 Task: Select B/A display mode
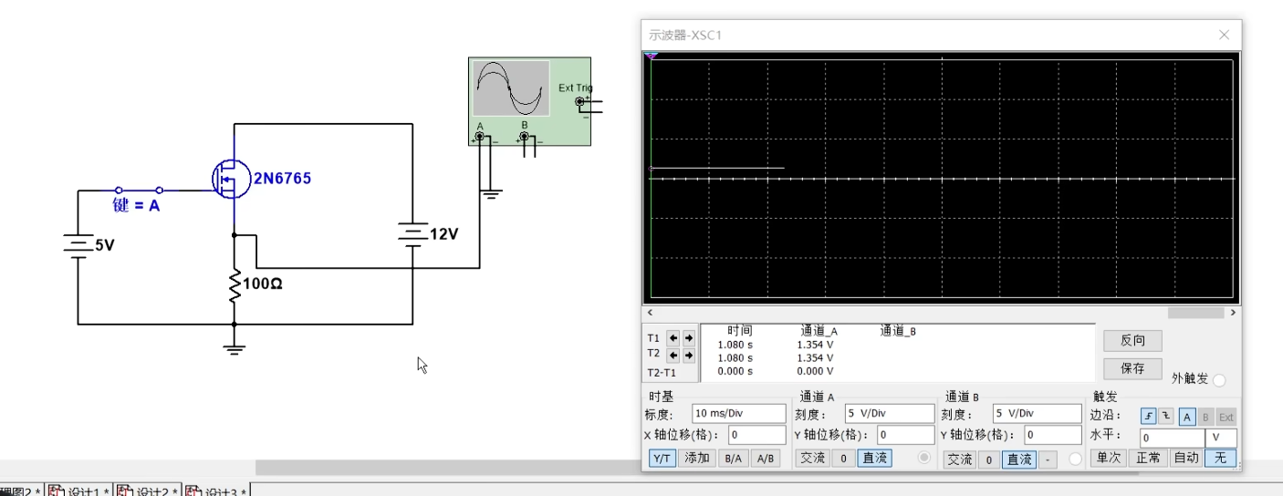point(733,459)
